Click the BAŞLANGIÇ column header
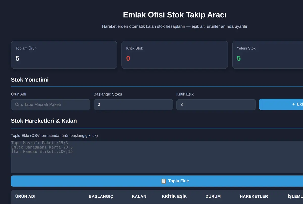Image resolution: width=303 pixels, height=204 pixels. click(x=101, y=196)
